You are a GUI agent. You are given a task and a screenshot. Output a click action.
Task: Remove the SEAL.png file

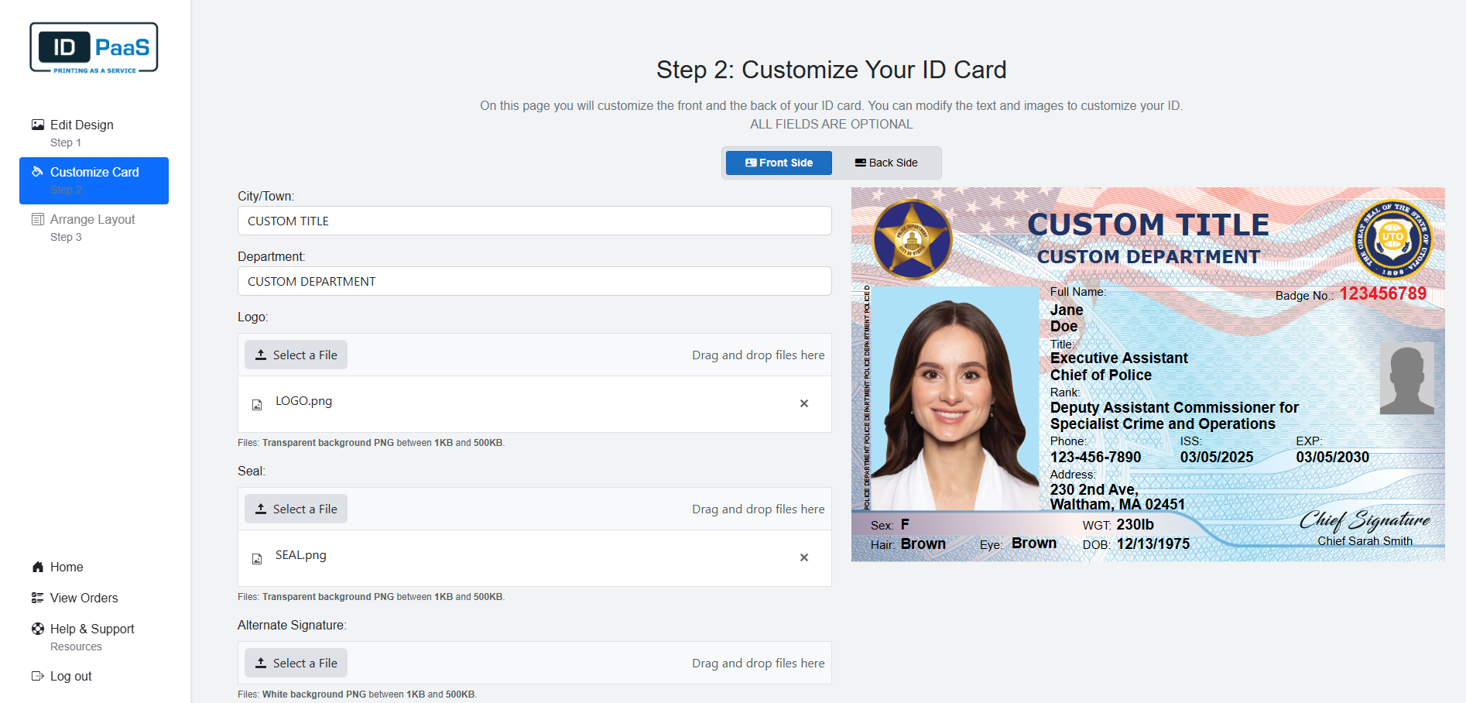pos(804,557)
